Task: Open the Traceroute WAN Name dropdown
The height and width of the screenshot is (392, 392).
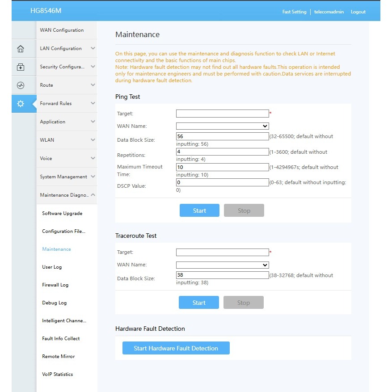Action: (x=222, y=265)
